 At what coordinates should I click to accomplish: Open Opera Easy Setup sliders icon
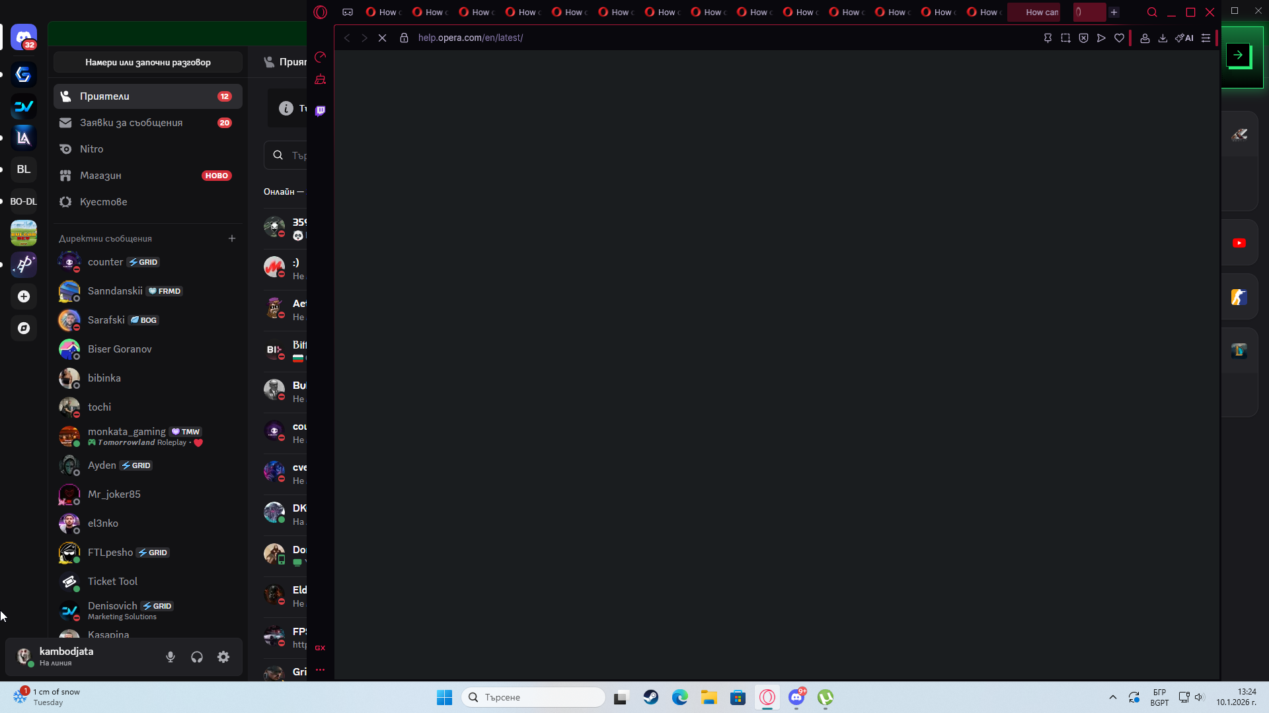click(1206, 38)
